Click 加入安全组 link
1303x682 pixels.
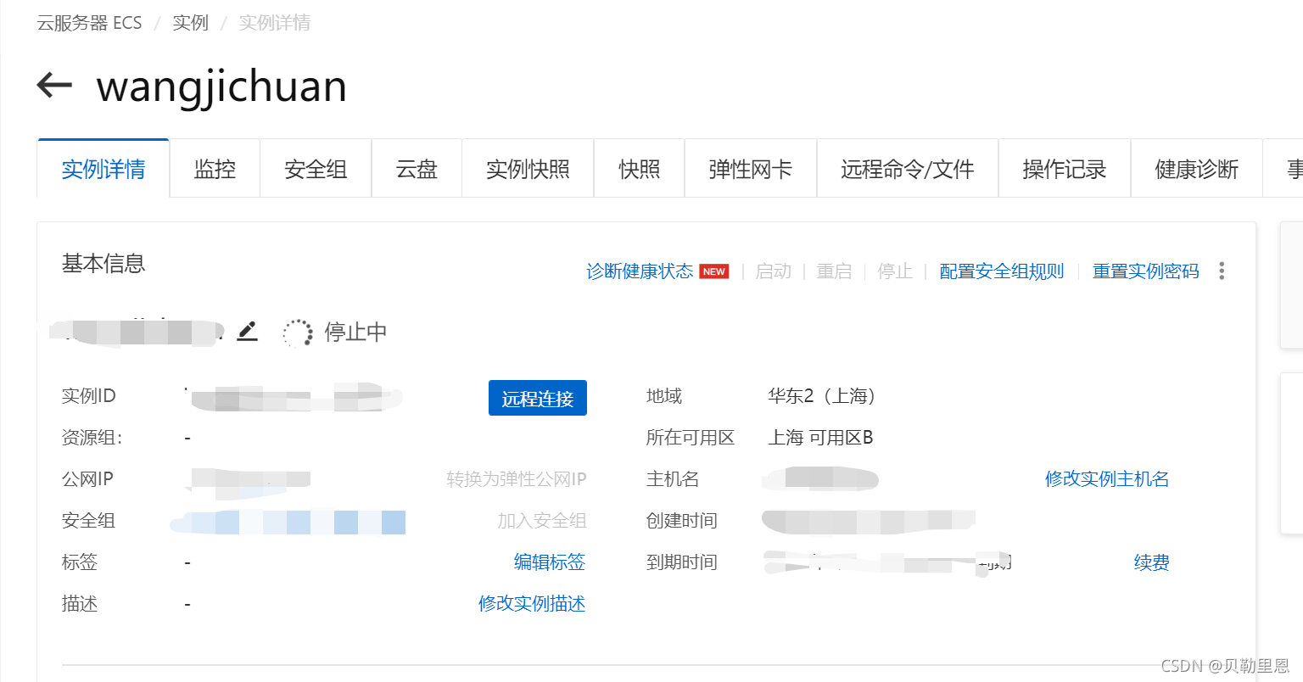(x=542, y=521)
